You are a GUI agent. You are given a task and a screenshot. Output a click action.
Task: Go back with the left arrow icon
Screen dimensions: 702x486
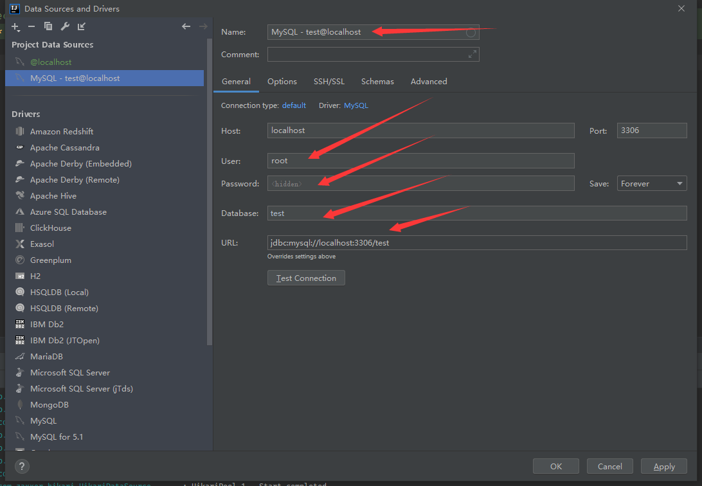(x=186, y=26)
